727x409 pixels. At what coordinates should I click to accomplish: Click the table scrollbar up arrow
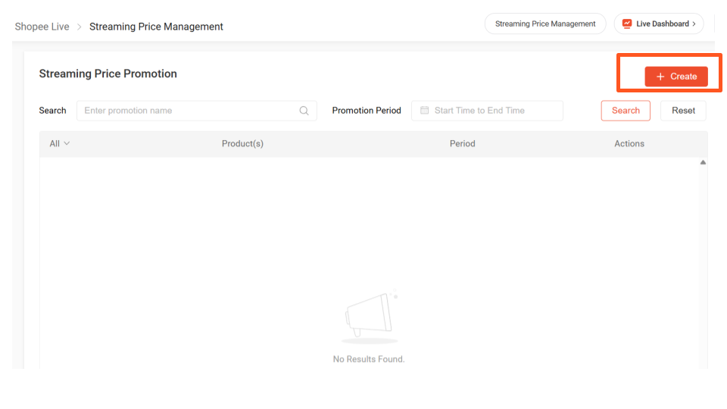point(703,162)
